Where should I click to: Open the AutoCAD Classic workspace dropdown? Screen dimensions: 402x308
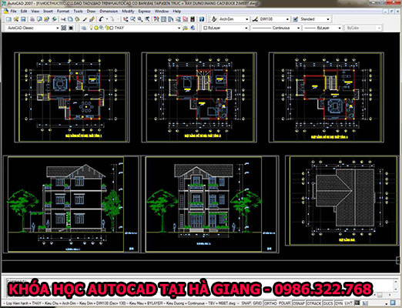(x=32, y=28)
